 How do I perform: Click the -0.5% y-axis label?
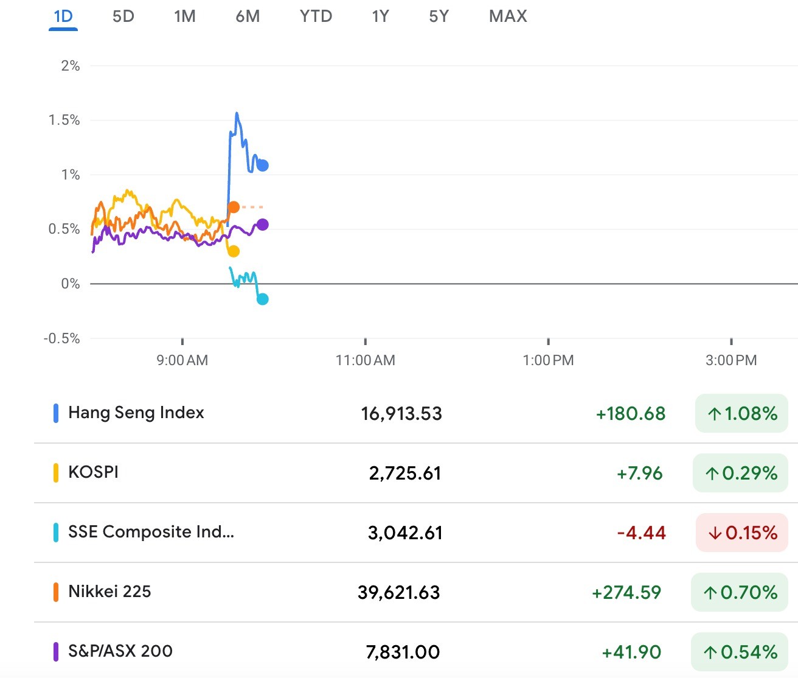coord(62,338)
